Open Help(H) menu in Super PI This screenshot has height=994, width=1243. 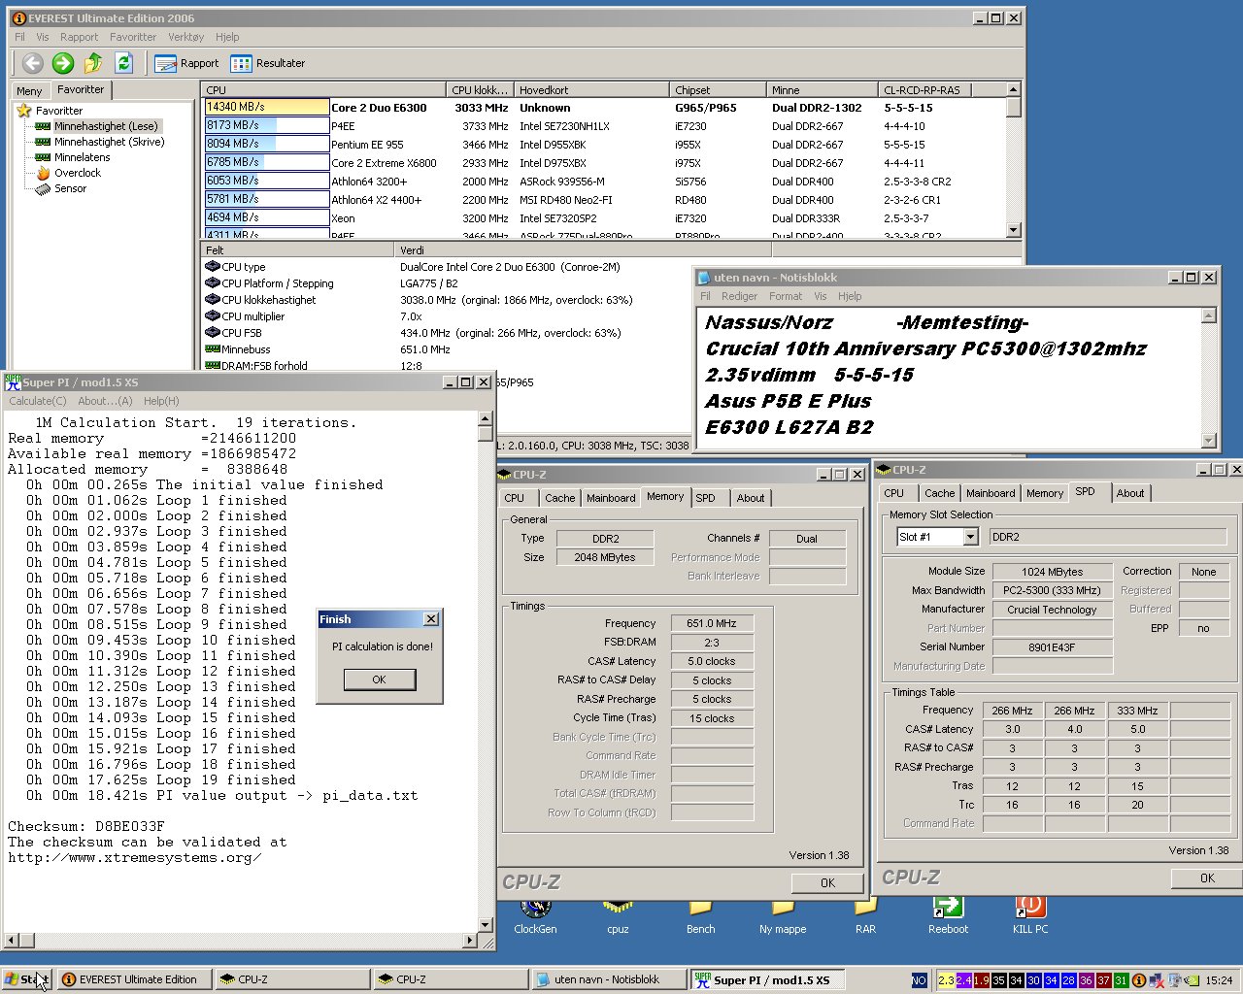[161, 401]
